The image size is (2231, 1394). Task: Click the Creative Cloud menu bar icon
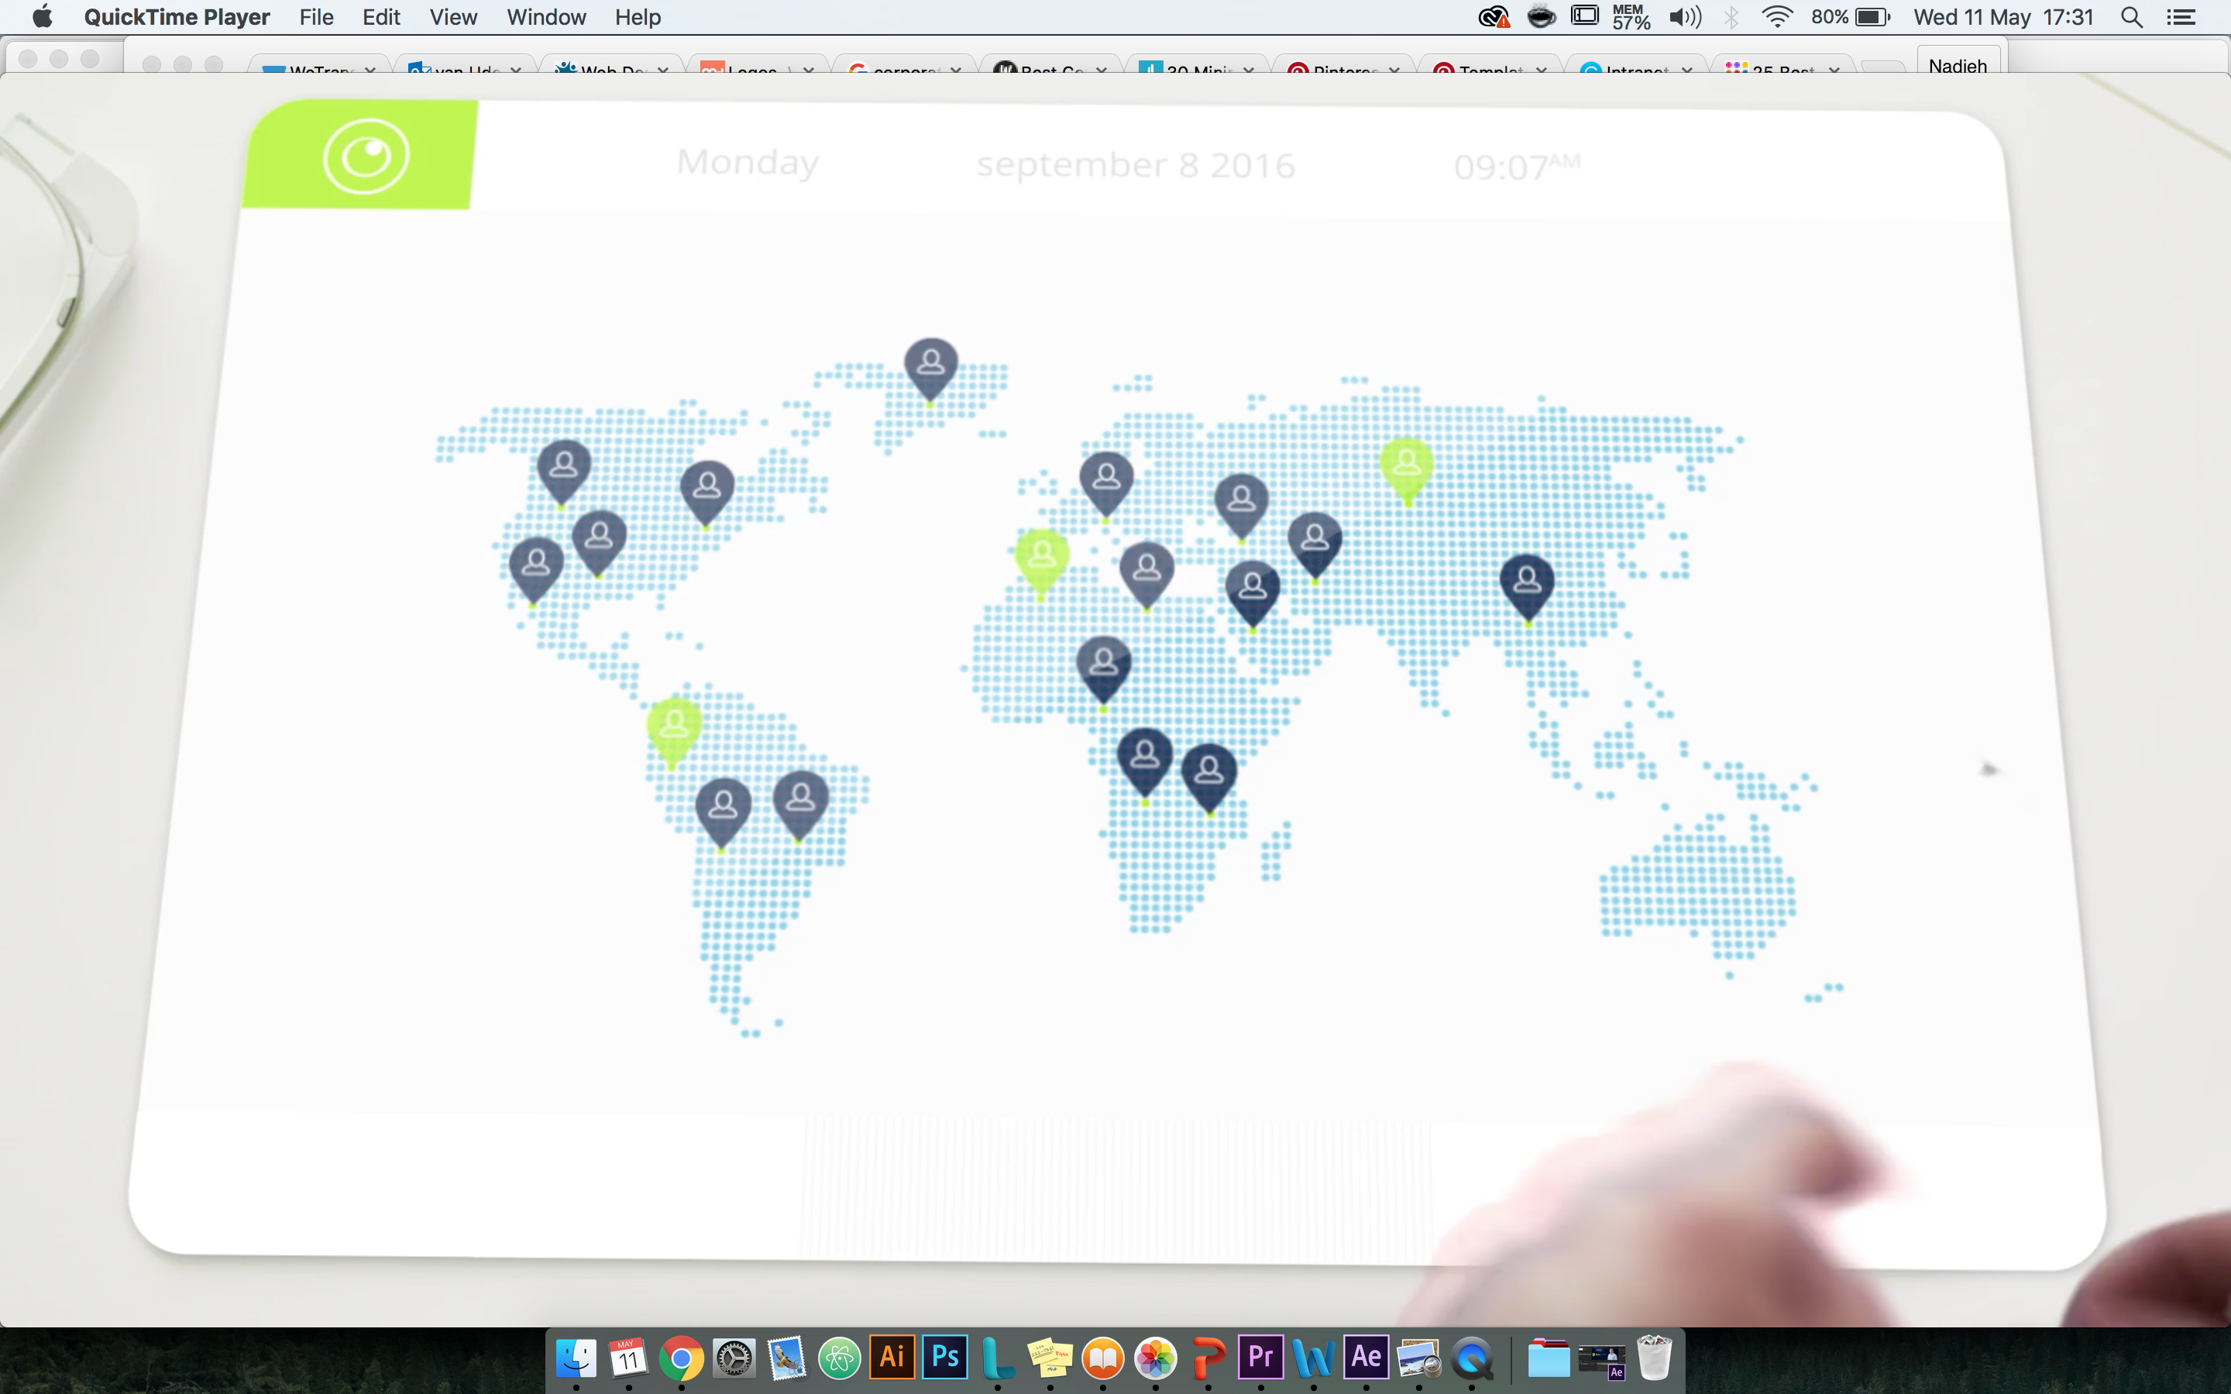point(1493,16)
